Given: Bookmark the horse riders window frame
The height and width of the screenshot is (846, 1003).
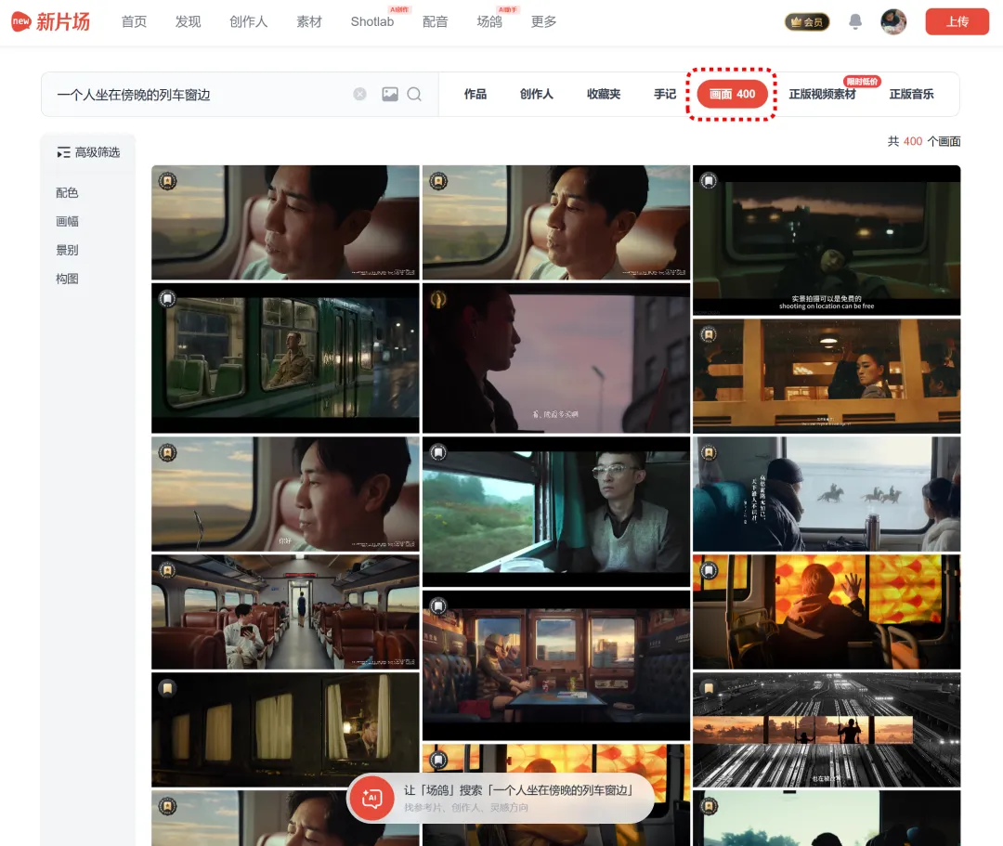Looking at the screenshot, I should (709, 453).
